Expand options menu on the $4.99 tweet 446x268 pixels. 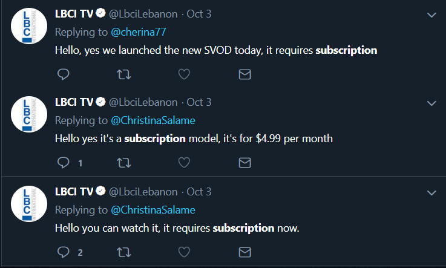[x=431, y=103]
